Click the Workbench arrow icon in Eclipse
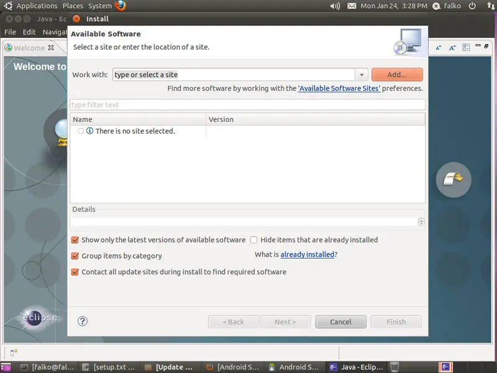This screenshot has height=373, width=497. click(x=454, y=180)
